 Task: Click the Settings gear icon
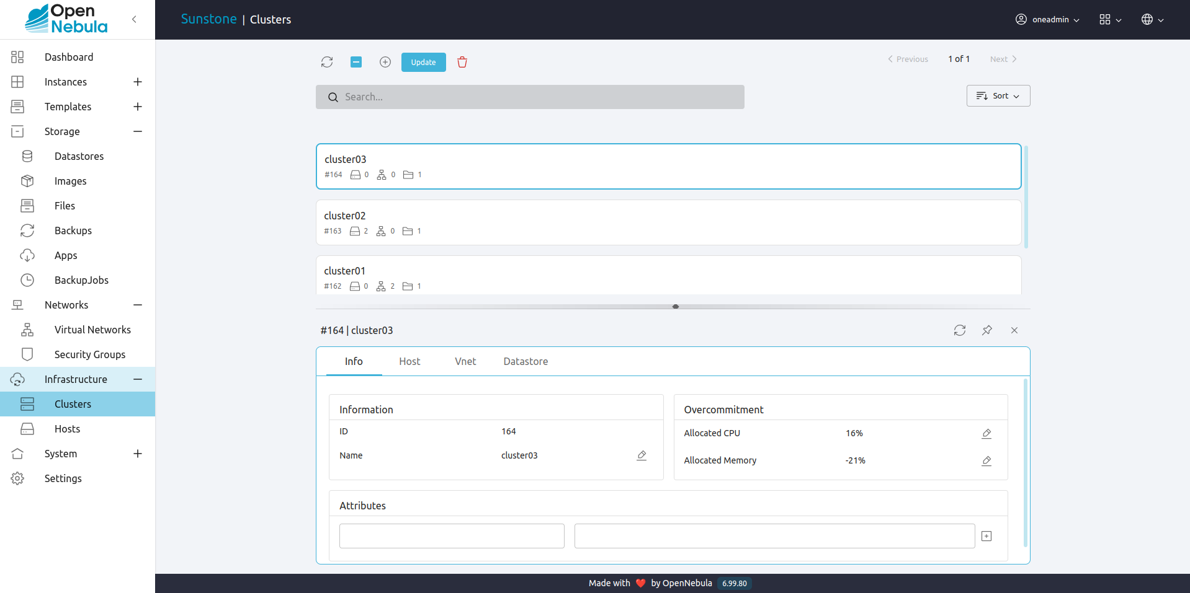pyautogui.click(x=17, y=478)
